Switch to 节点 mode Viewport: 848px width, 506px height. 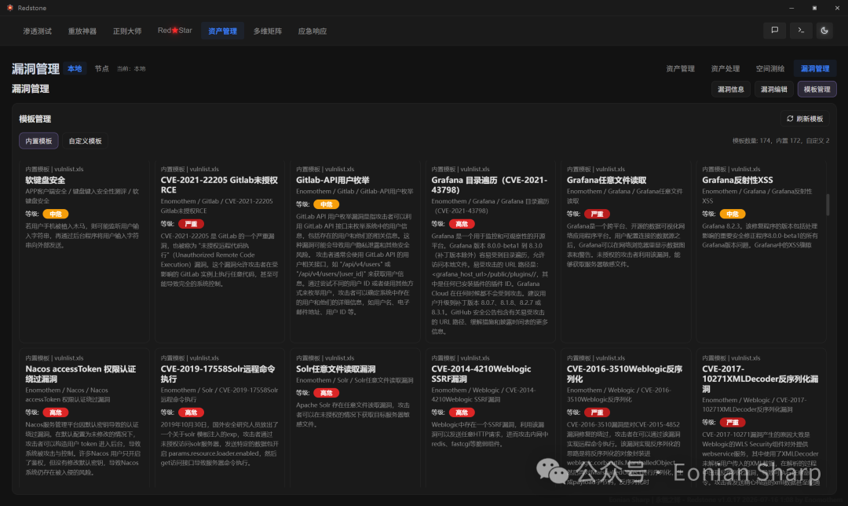pos(101,68)
